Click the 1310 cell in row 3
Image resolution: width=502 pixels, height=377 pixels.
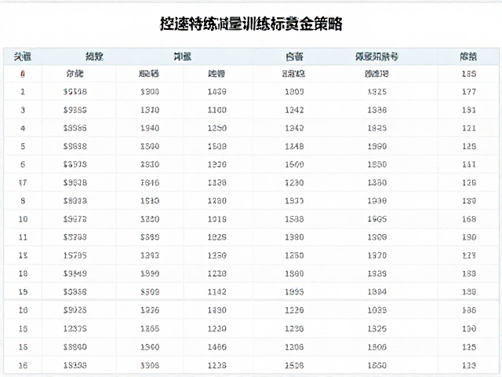150,110
